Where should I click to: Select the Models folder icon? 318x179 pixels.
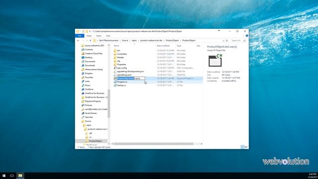pyautogui.click(x=115, y=58)
